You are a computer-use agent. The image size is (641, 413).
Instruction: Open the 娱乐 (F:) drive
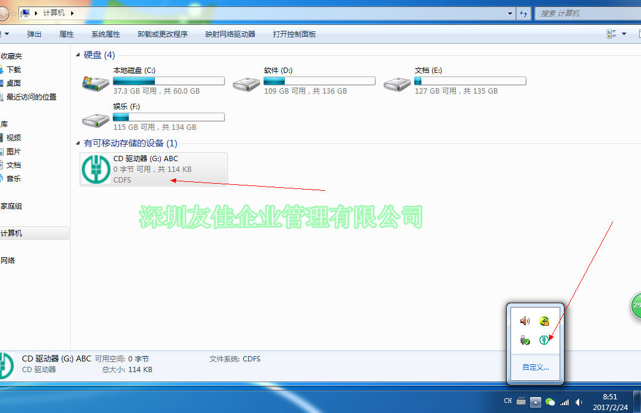95,119
